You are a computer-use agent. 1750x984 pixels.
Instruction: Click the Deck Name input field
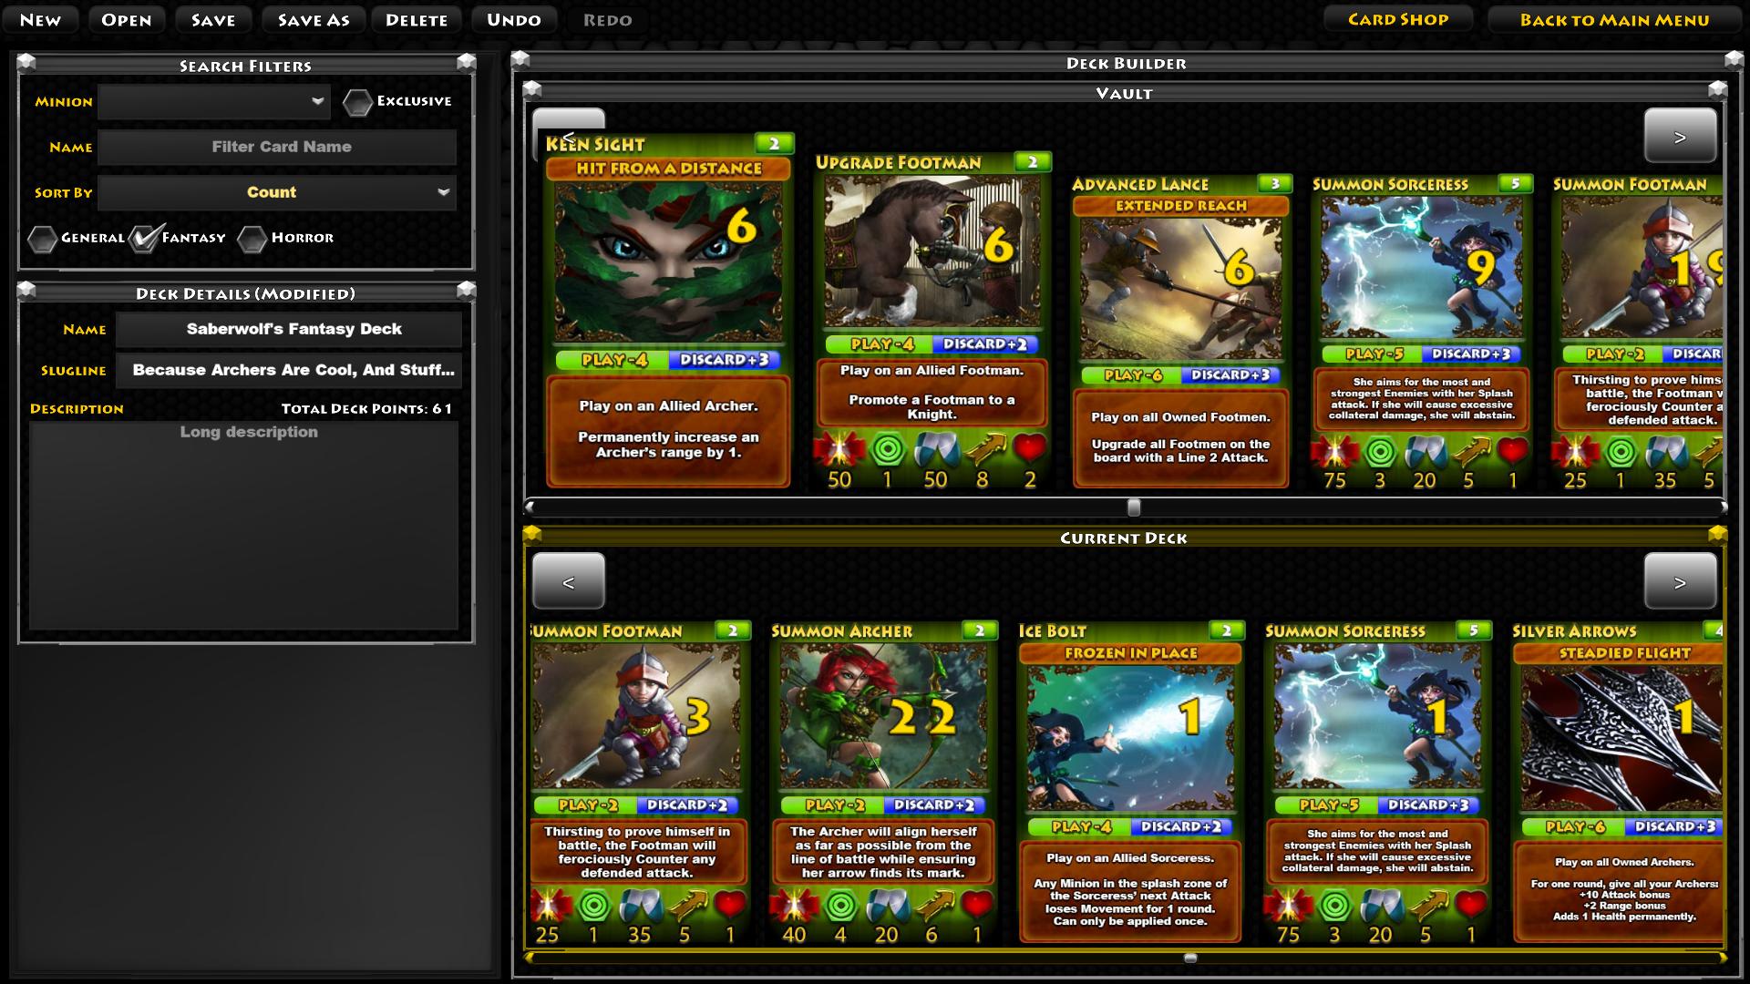(293, 327)
